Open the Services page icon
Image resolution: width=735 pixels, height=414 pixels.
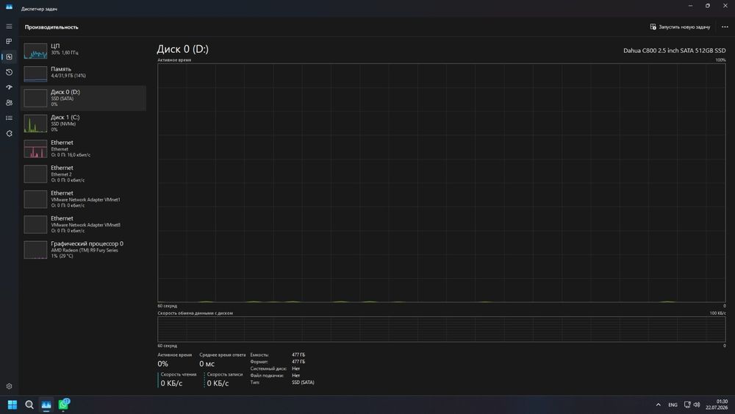click(9, 134)
